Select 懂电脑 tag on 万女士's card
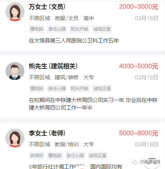 (x=36, y=29)
